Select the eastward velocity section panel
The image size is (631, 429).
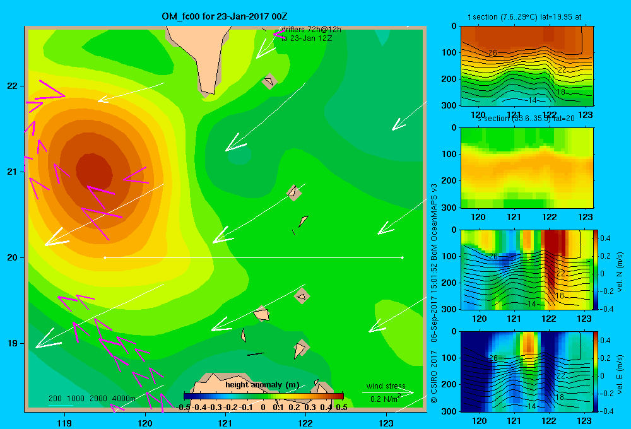527,372
